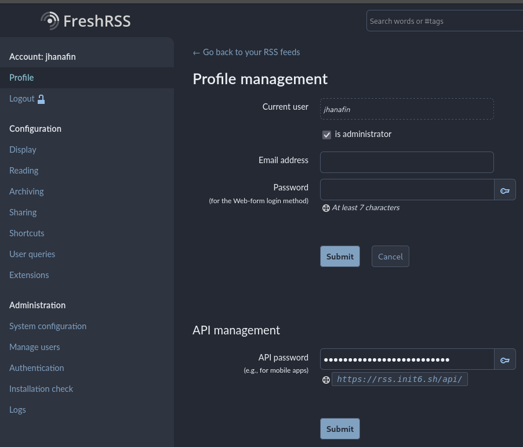Click the Email address input field

[406, 162]
